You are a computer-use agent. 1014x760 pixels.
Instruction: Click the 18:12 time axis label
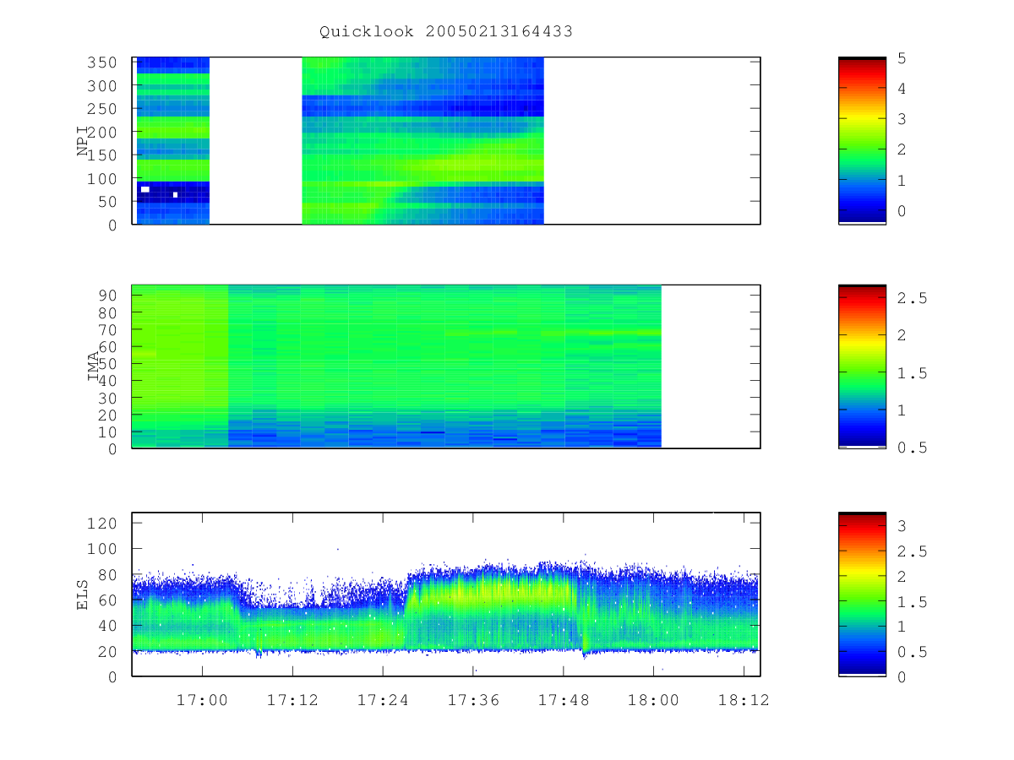(744, 700)
